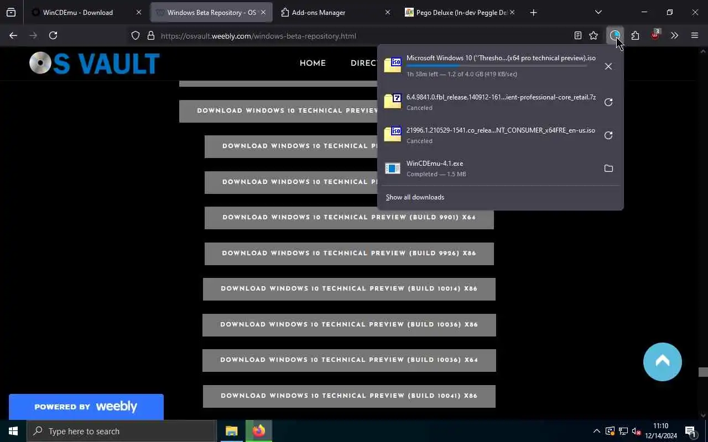
Task: Click the OS Vault logo
Action: click(95, 63)
